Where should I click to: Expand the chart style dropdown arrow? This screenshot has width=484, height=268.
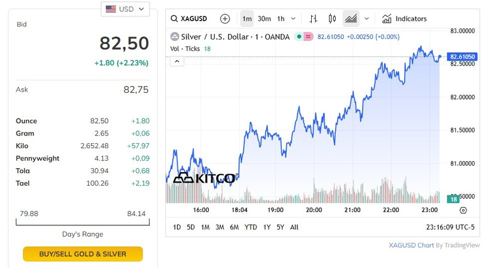366,19
